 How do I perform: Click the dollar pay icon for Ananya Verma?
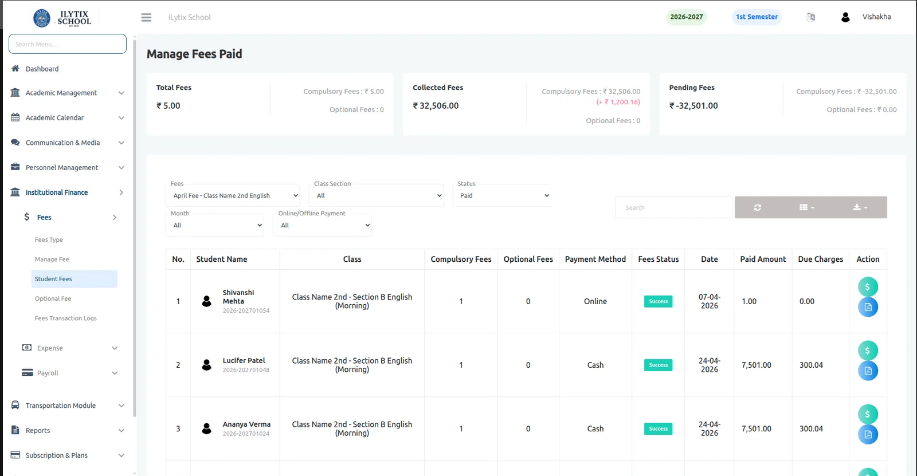[x=868, y=414]
